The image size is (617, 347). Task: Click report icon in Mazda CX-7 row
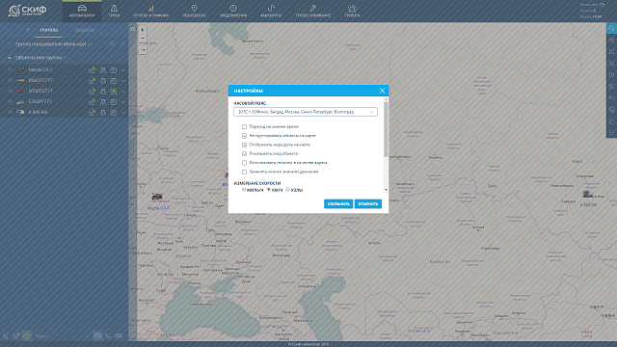pos(114,70)
